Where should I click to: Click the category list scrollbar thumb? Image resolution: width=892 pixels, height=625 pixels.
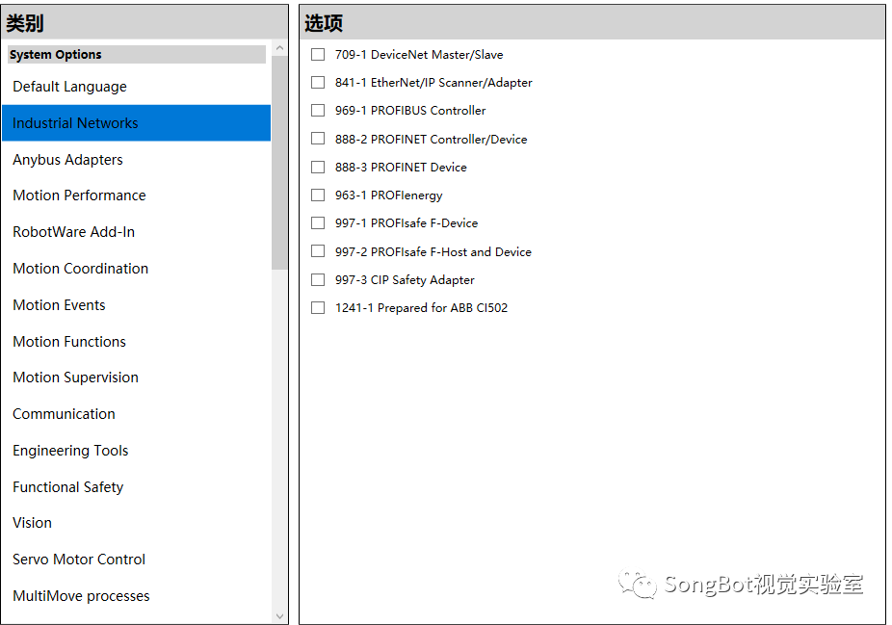tap(279, 163)
